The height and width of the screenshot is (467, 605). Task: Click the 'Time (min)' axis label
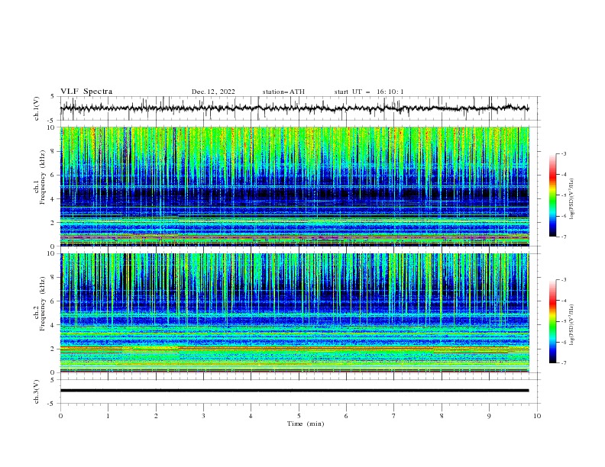click(306, 424)
